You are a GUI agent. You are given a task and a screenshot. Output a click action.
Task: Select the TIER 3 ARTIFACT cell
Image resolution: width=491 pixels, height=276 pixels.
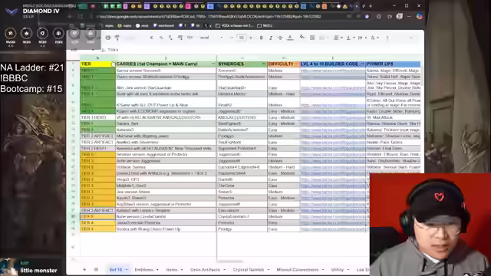pos(97,210)
